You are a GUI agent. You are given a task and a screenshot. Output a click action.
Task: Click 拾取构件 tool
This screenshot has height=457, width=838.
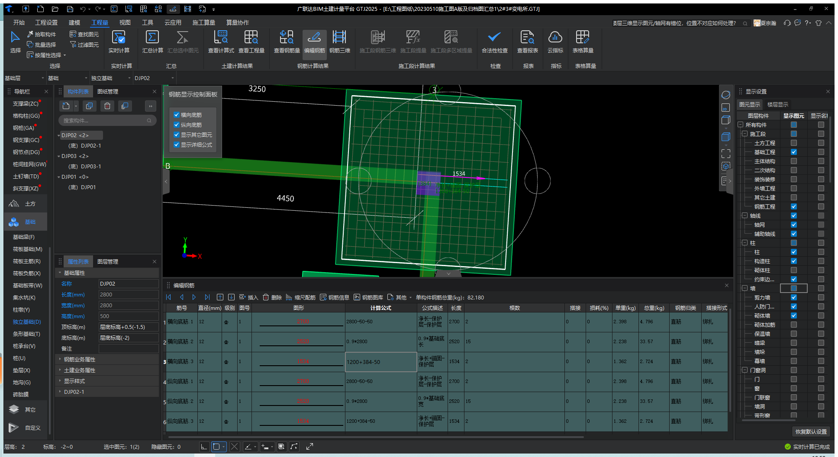coord(42,34)
